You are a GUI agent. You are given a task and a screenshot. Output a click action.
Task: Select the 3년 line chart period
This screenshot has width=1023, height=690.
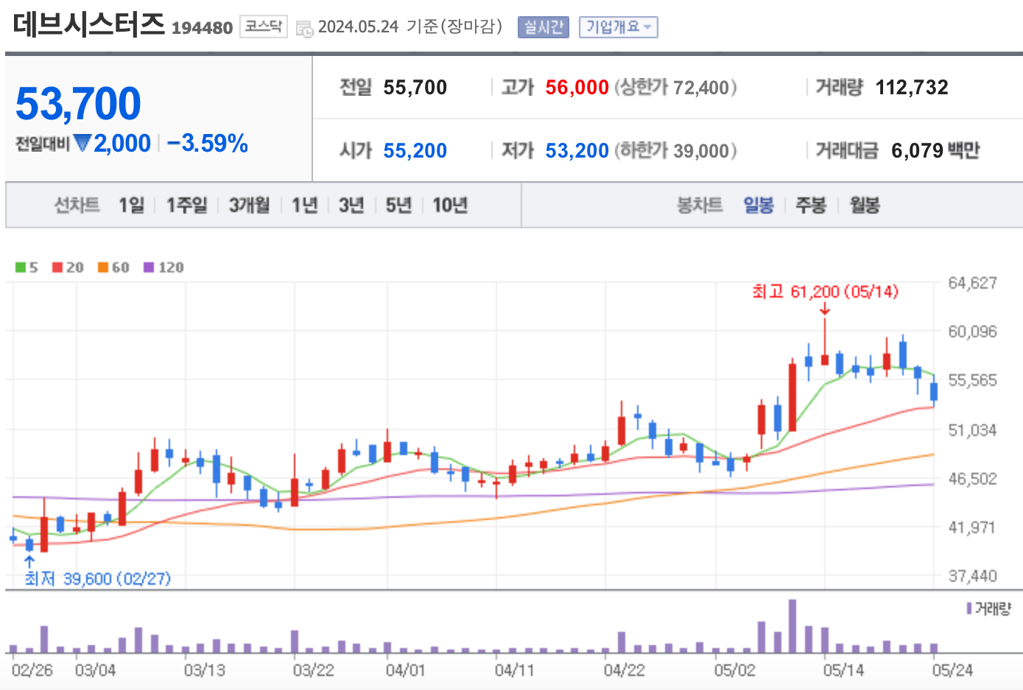tap(351, 205)
